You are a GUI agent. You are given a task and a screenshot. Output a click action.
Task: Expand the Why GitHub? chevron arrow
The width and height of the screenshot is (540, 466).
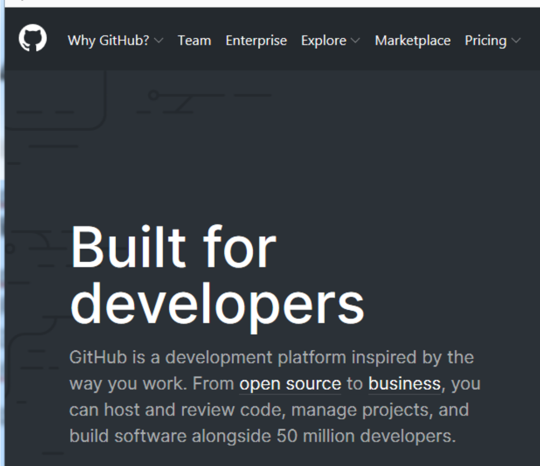point(159,41)
